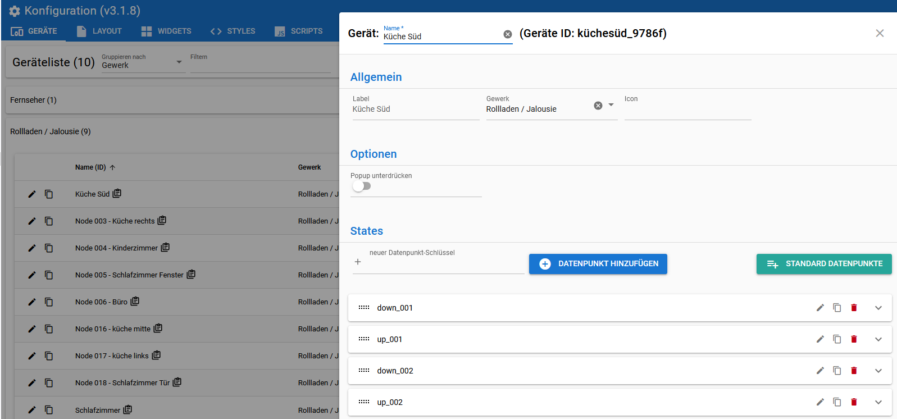This screenshot has width=897, height=419.
Task: Expand the down_002 state panel
Action: [x=878, y=371]
